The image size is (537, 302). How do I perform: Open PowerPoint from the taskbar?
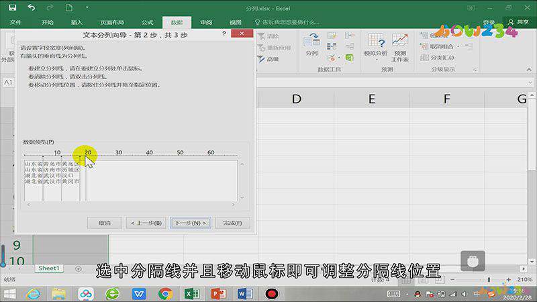(x=219, y=294)
